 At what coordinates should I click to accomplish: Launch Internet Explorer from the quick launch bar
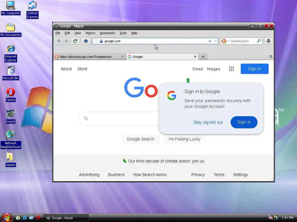click(25, 218)
